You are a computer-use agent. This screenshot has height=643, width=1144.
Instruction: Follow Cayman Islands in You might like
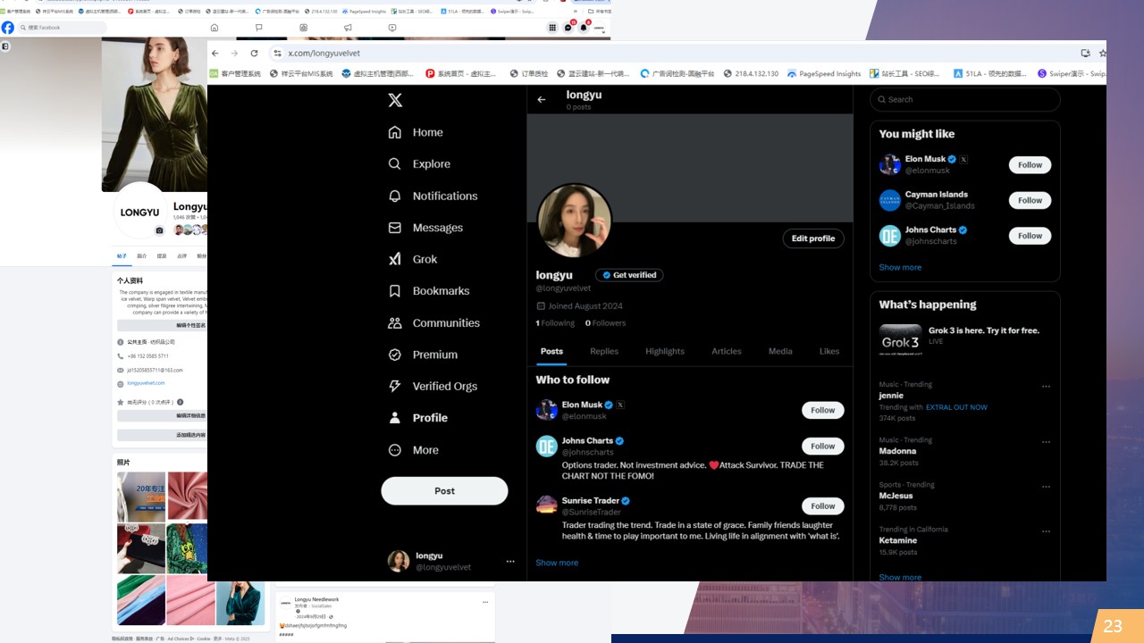[x=1030, y=201]
